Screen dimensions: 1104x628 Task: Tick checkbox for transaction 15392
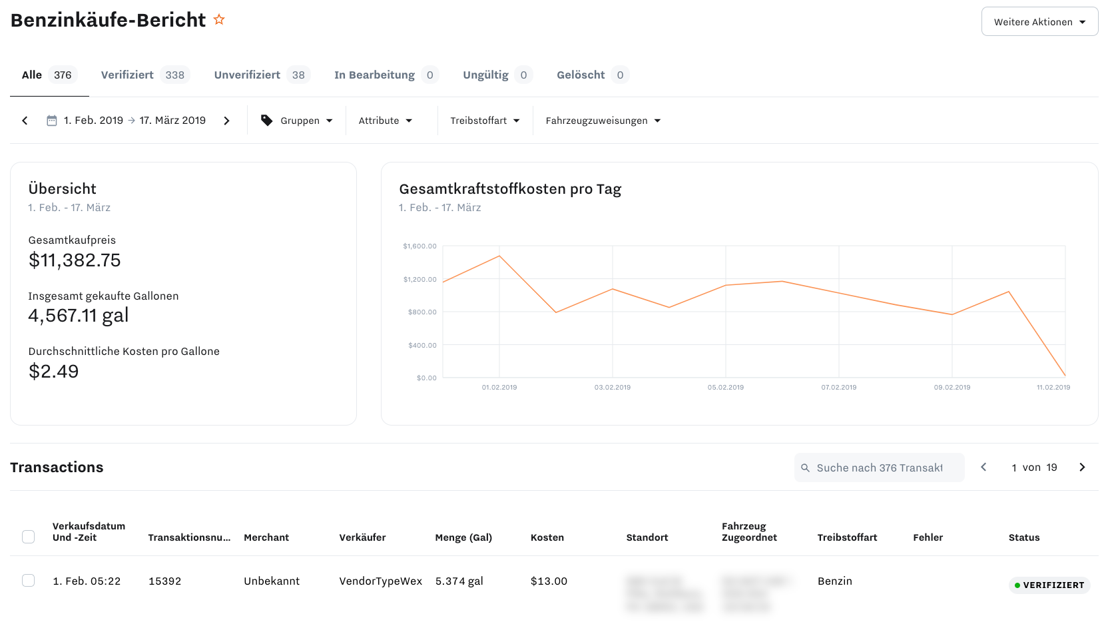[x=28, y=581]
